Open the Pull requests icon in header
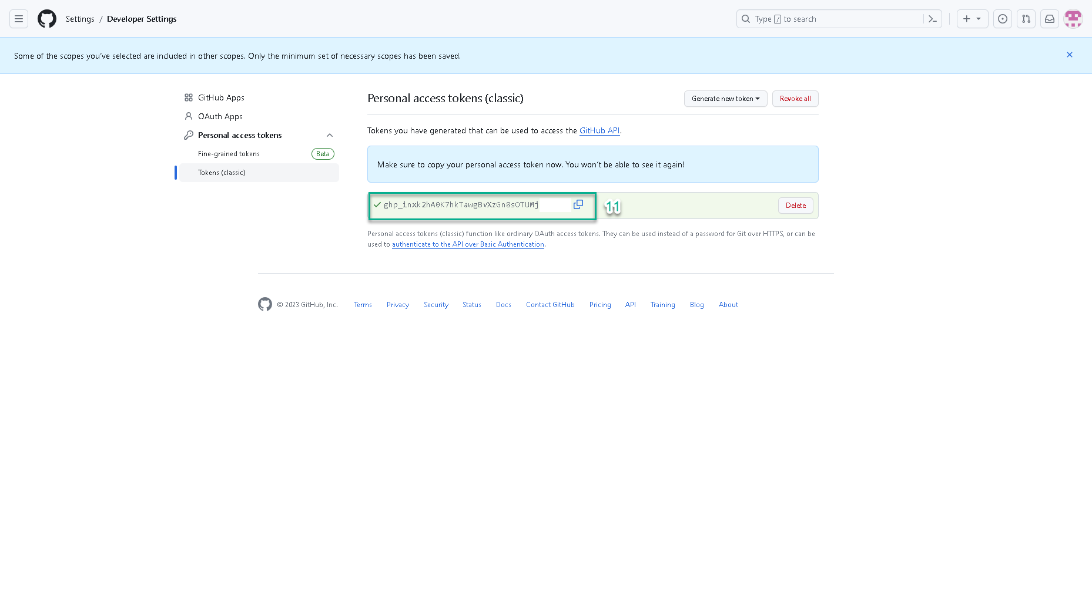 pos(1026,19)
